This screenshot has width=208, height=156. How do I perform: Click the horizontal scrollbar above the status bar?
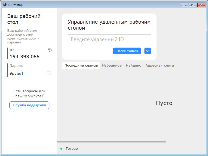pos(111,142)
